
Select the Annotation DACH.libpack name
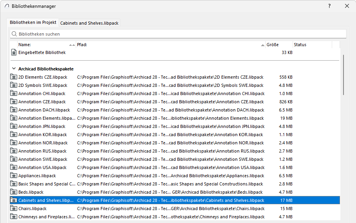(44, 110)
